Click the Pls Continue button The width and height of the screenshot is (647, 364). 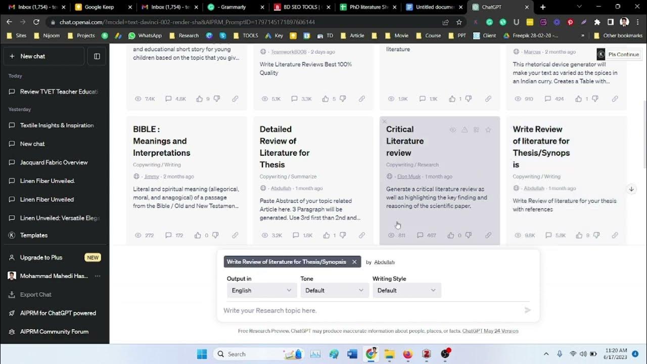point(619,55)
